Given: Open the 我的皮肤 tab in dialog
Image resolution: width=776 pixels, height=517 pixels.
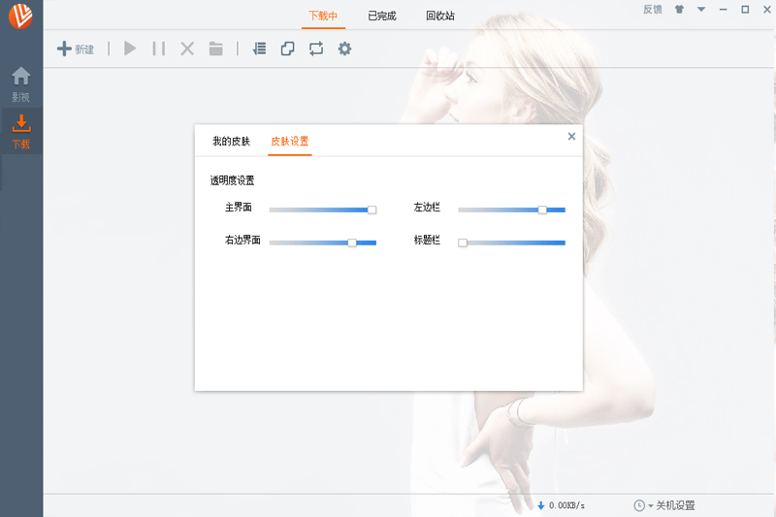Looking at the screenshot, I should [x=231, y=142].
